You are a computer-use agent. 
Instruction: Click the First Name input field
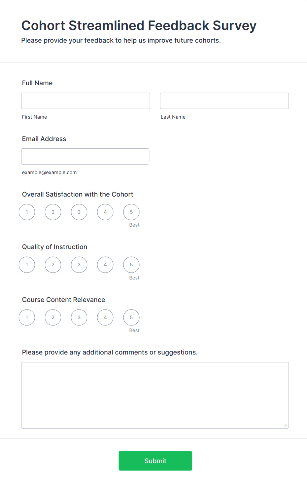coord(85,101)
